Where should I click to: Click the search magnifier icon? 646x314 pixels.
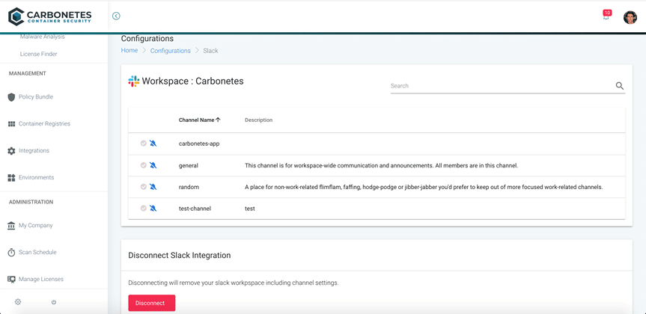(x=620, y=85)
